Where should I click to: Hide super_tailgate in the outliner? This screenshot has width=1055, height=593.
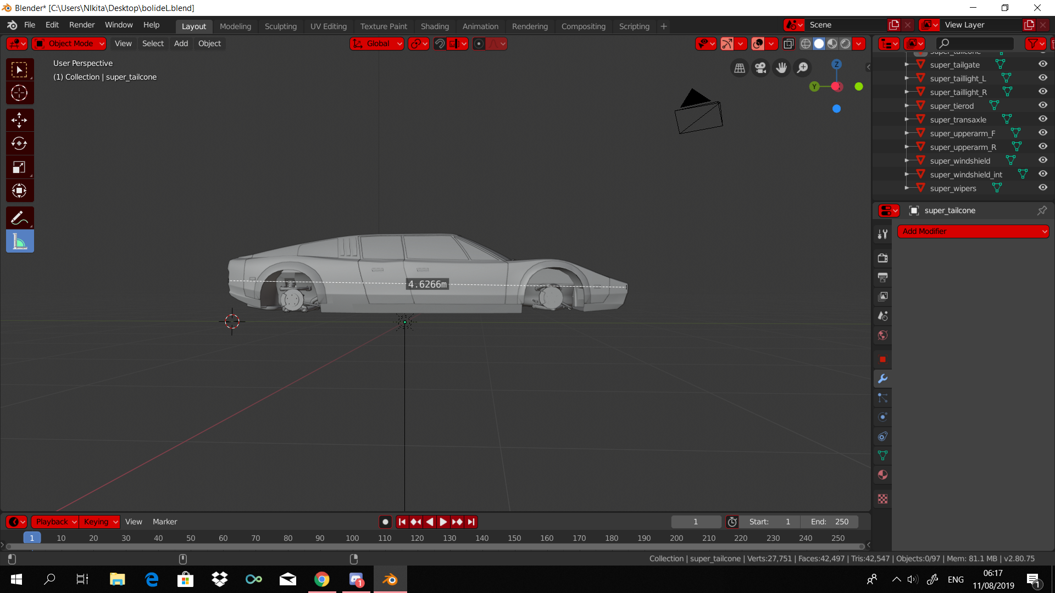click(1042, 64)
